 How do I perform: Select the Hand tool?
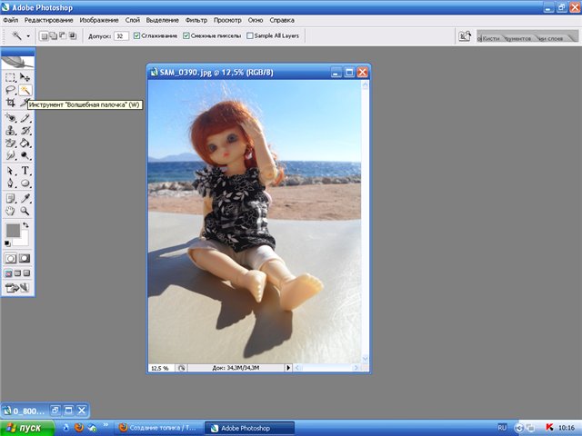(x=11, y=210)
